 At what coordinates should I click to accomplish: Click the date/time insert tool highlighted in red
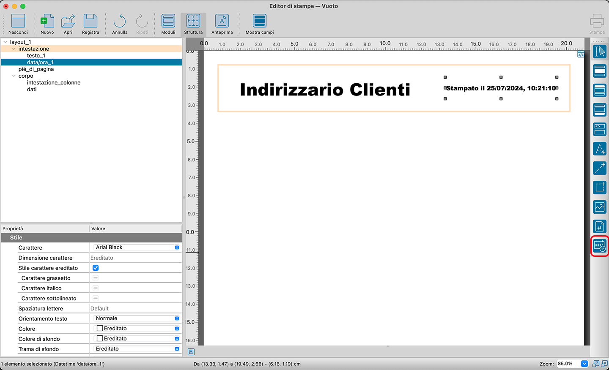tap(599, 246)
